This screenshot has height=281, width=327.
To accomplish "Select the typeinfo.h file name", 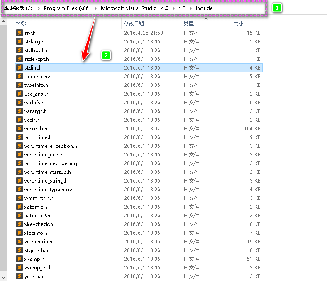I will pos(36,85).
